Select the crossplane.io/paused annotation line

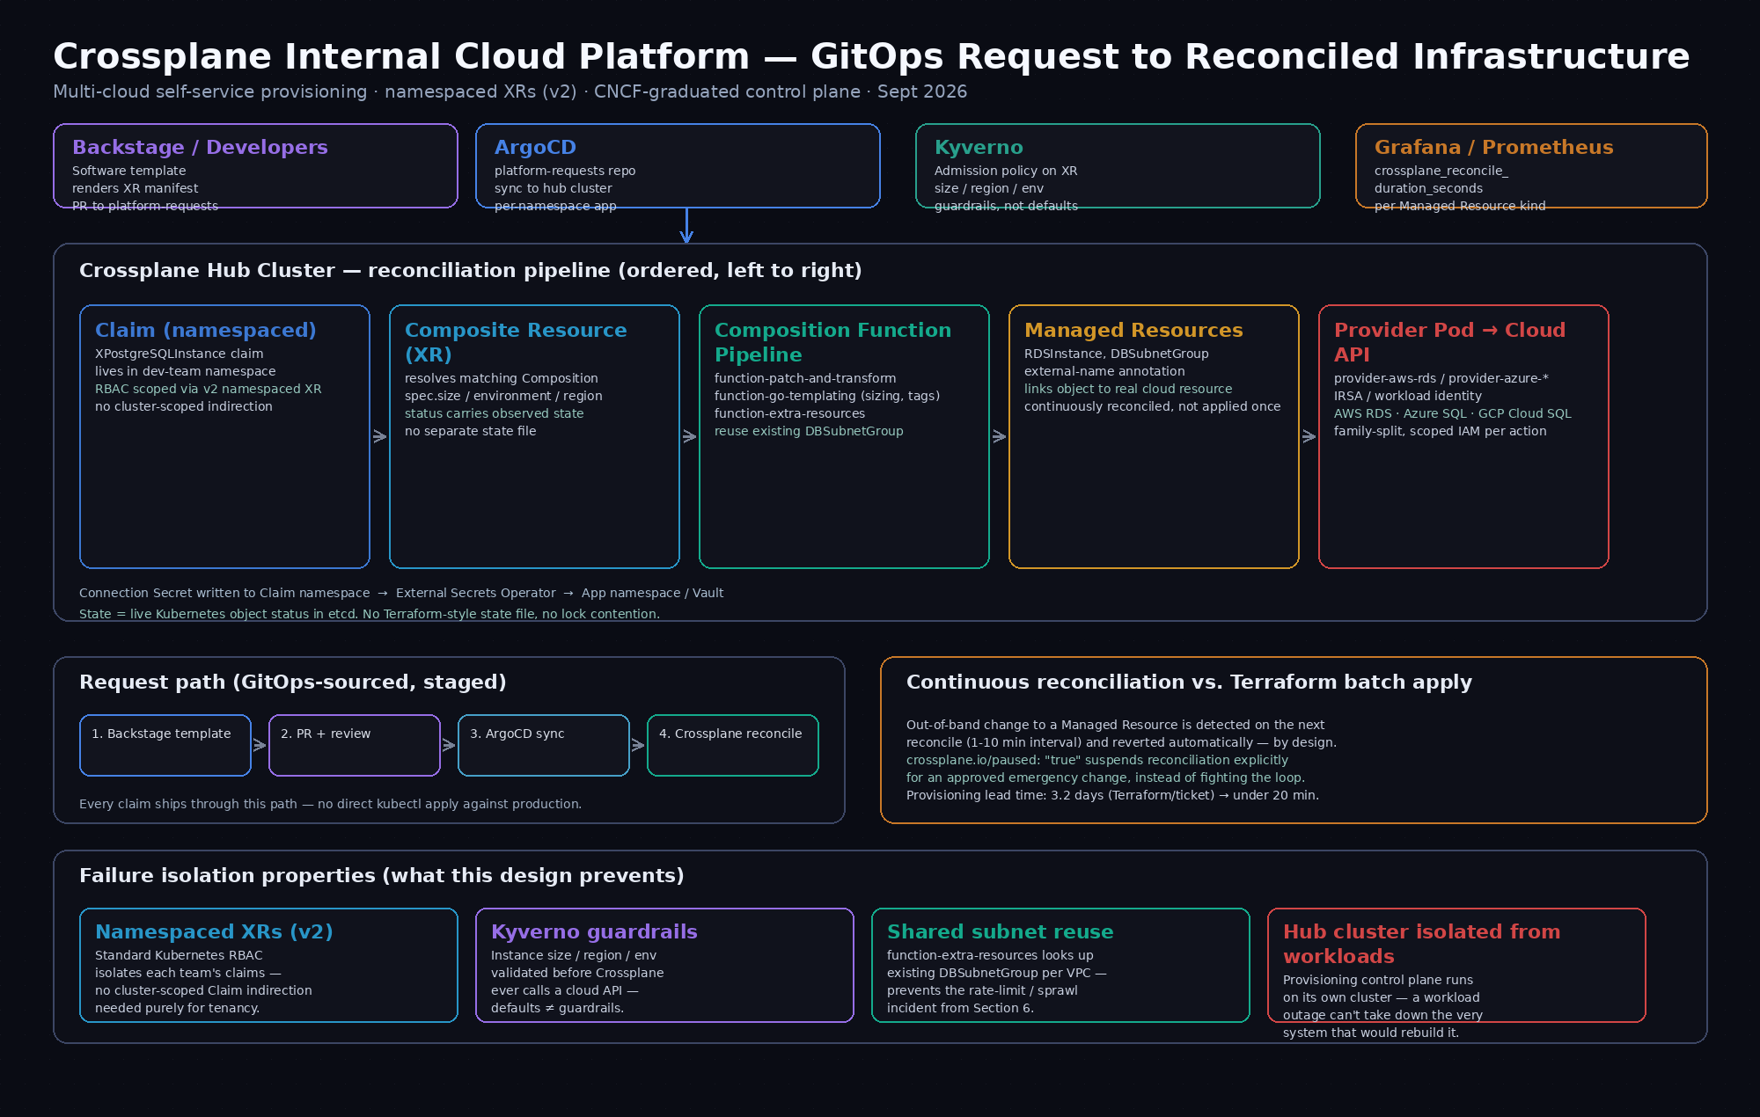coord(1097,760)
